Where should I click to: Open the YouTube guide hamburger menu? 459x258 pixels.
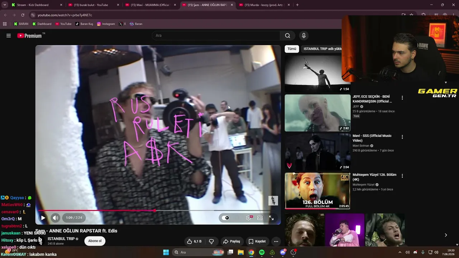point(9,35)
